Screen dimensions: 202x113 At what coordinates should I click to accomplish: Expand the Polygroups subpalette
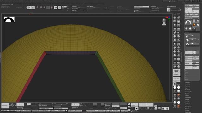click(188, 103)
